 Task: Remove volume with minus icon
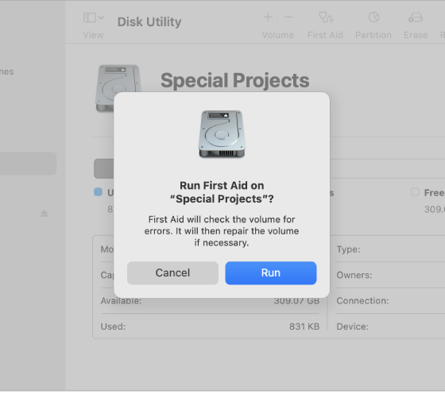(288, 17)
